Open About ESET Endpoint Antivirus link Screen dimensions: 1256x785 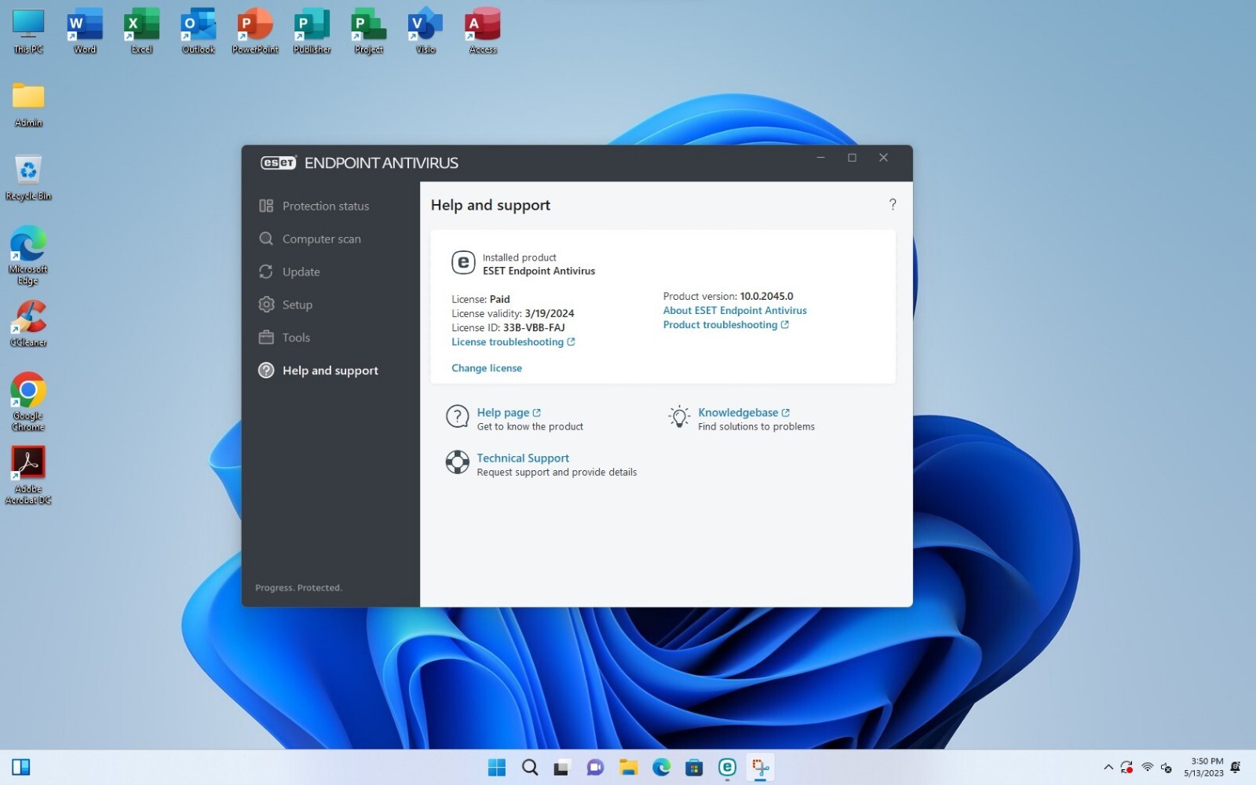click(x=735, y=311)
